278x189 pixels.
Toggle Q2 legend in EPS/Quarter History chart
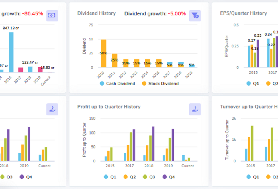tap(272, 84)
